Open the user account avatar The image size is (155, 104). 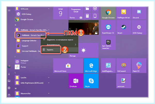(9, 67)
